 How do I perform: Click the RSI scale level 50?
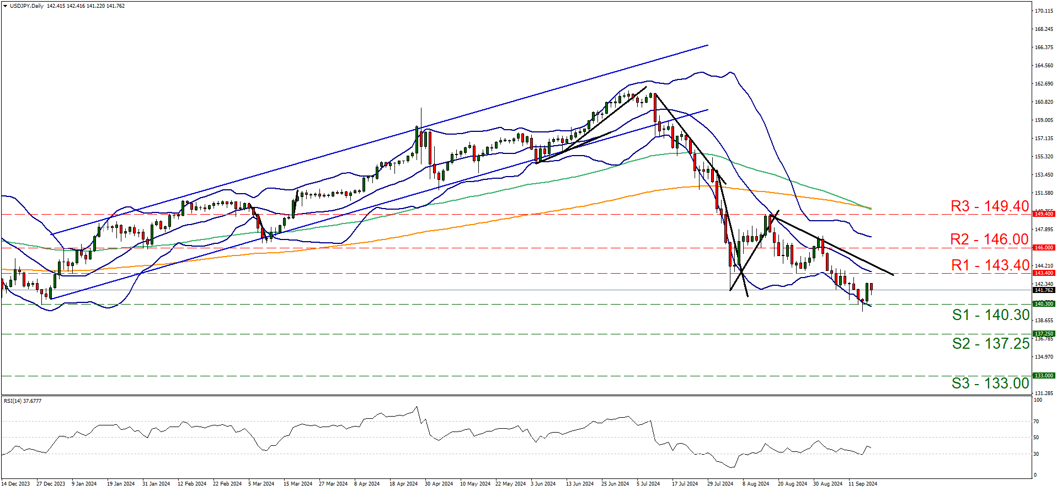point(1036,438)
